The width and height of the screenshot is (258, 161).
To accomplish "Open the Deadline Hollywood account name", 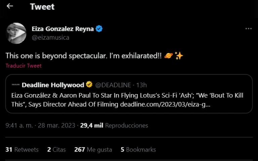I will click(53, 85).
